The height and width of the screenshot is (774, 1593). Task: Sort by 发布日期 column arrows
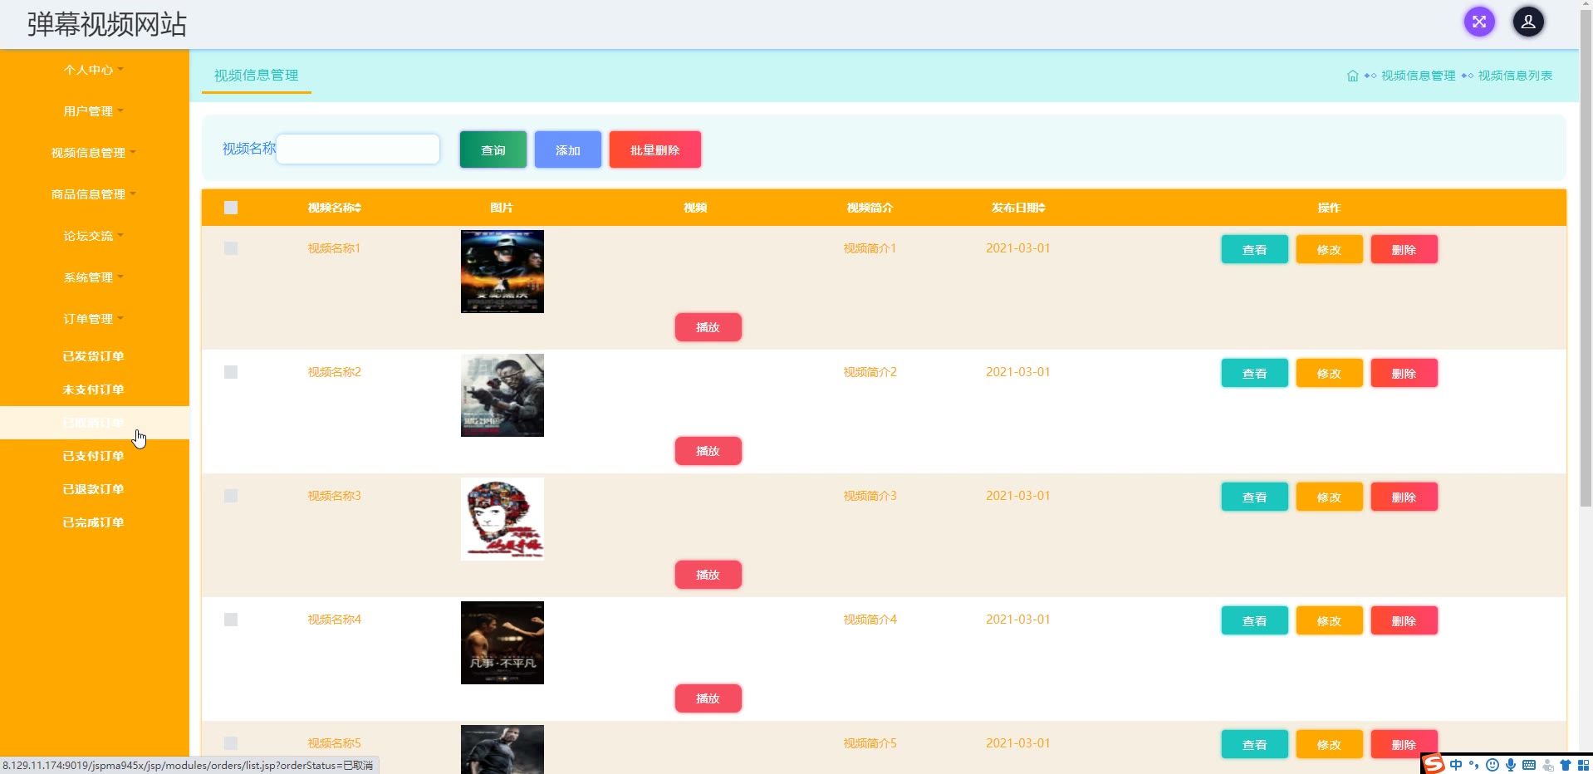[x=1042, y=208]
